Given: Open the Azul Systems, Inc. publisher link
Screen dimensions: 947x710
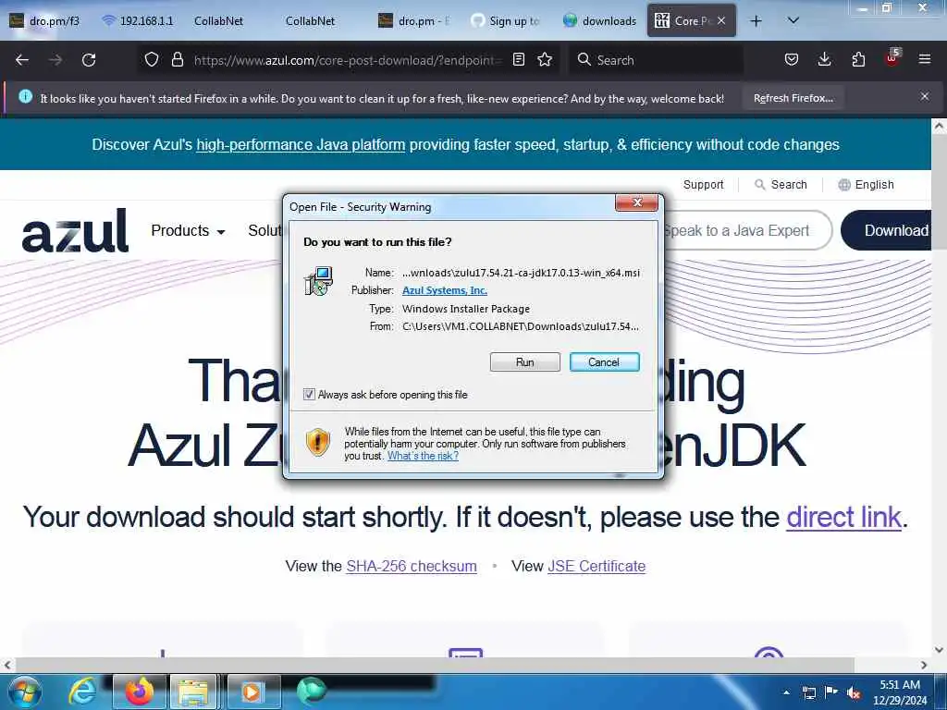Looking at the screenshot, I should [x=445, y=290].
